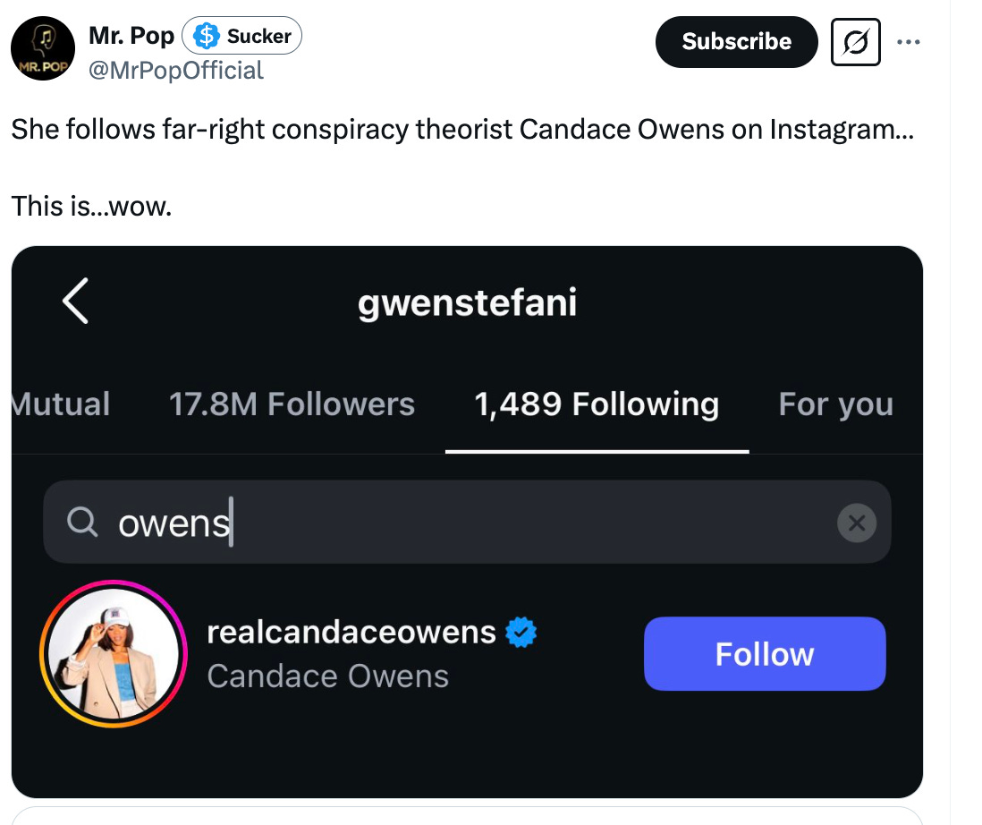Clear the 'owens' search query with the X
This screenshot has width=982, height=825.
(x=856, y=523)
